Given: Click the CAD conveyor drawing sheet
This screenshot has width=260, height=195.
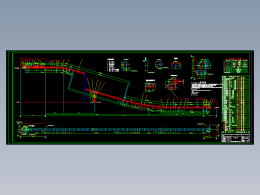Looking at the screenshot, I should [130, 97].
